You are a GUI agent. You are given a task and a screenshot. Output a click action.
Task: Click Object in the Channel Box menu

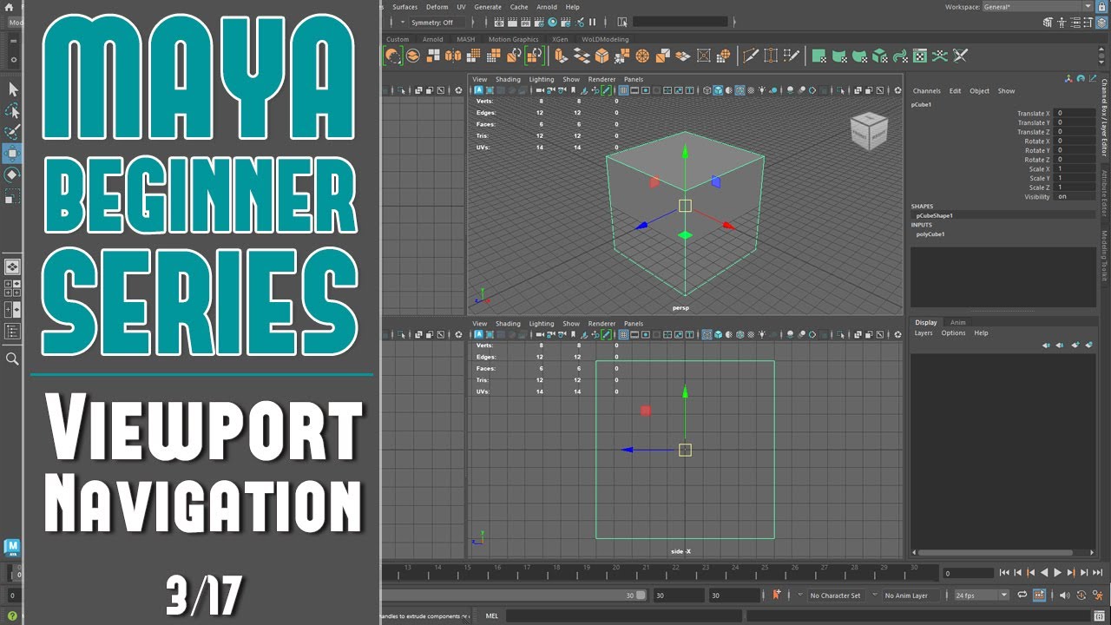point(979,91)
